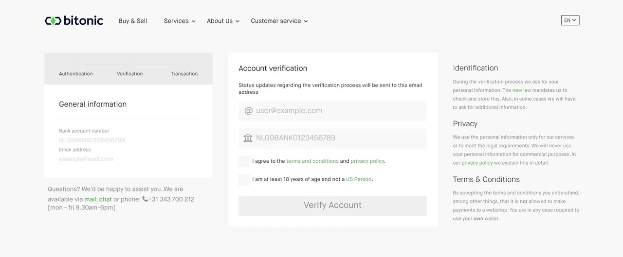Click the +31 343 700 212 phone number
Screen dimensions: 623x257
[171, 199]
